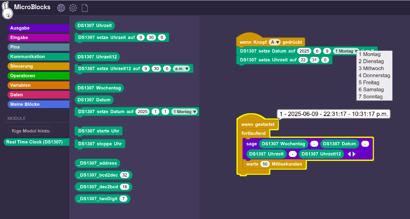Edit the script's year field 2025
The height and width of the screenshot is (219, 410).
tap(304, 51)
